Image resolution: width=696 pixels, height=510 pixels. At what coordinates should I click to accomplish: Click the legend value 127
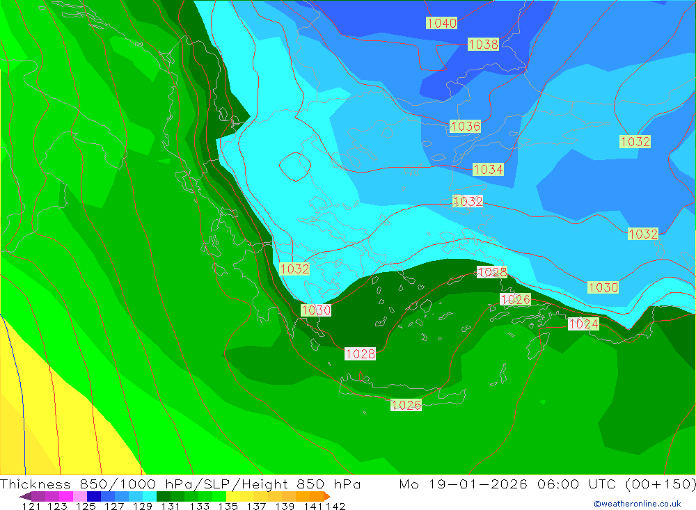click(x=114, y=506)
